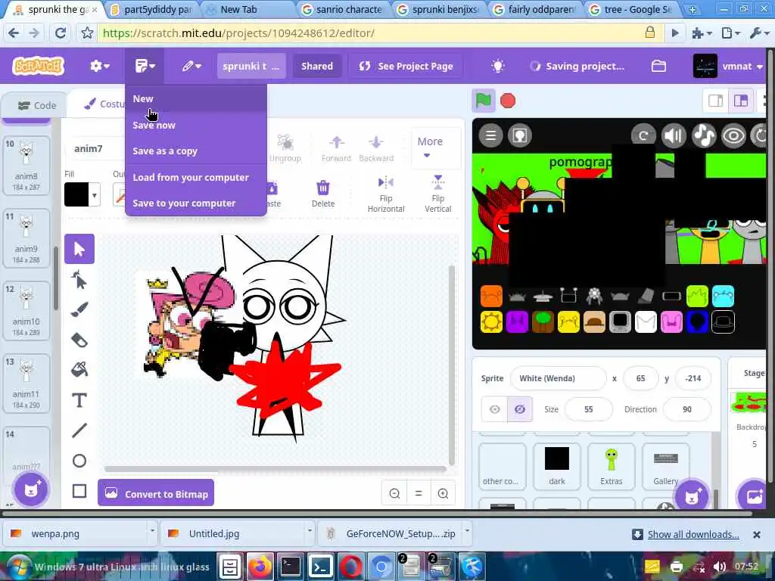Select the Line tool
The width and height of the screenshot is (775, 581).
tap(79, 430)
